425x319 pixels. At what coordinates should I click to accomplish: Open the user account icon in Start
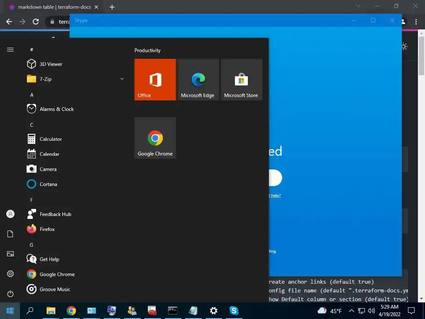(x=10, y=214)
